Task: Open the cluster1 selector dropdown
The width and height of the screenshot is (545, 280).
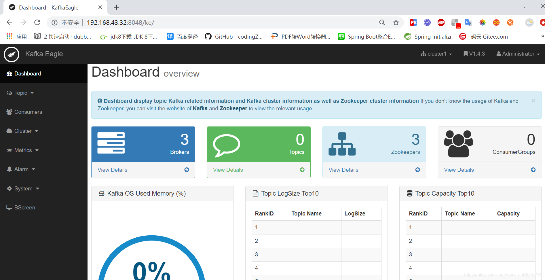Action: point(436,54)
